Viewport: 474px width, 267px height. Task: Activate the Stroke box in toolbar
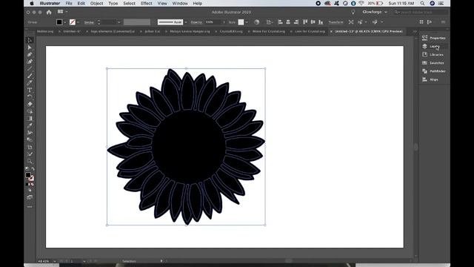[31, 178]
